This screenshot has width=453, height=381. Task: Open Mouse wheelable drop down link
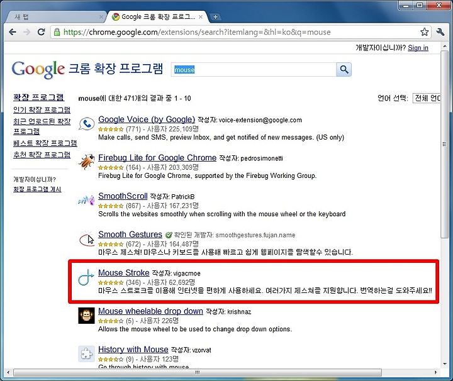(150, 311)
